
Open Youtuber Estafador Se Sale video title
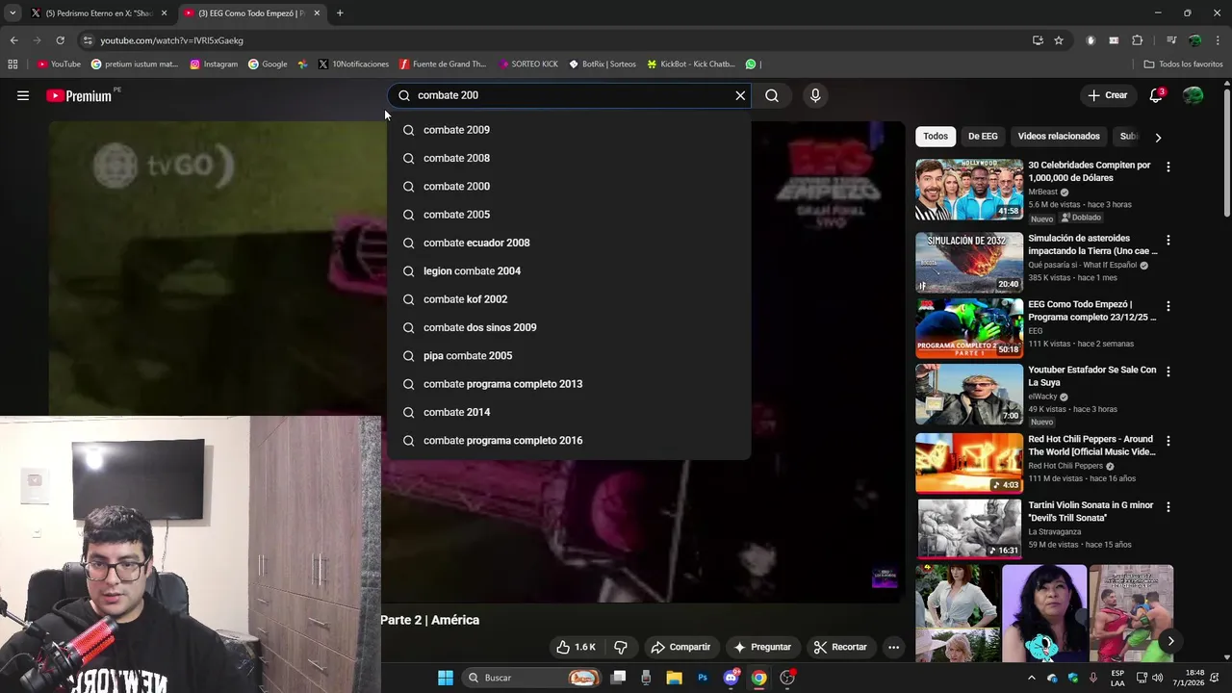(1092, 375)
